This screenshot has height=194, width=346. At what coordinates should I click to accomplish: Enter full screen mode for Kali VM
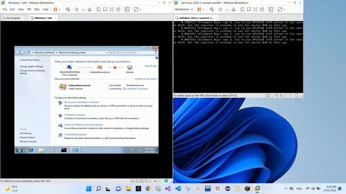[x=255, y=9]
